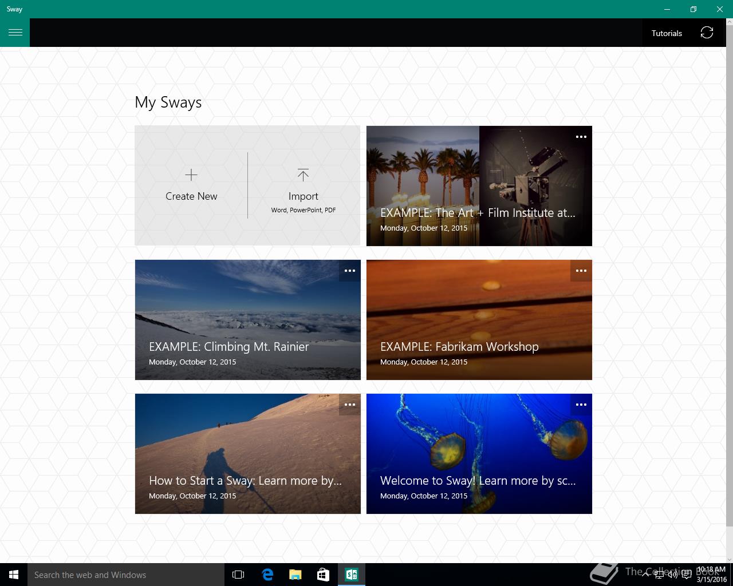Open more options for Art + Film Institute sway
This screenshot has width=733, height=586.
[x=581, y=137]
